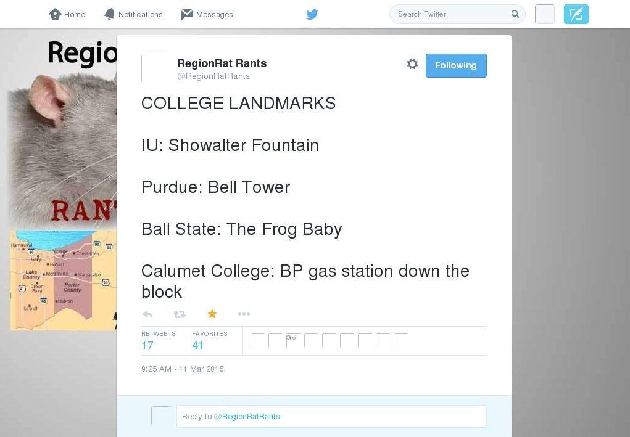
Task: Open the gear user actions menu
Action: [412, 63]
